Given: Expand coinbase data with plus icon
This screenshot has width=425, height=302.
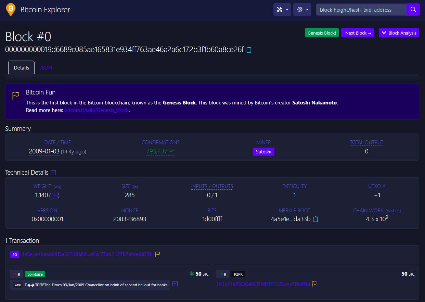Looking at the screenshot, I should pos(175,284).
